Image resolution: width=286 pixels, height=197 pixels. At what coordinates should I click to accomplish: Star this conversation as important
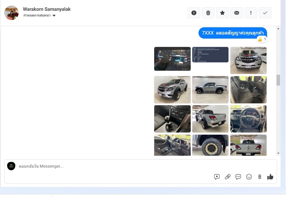tap(223, 13)
